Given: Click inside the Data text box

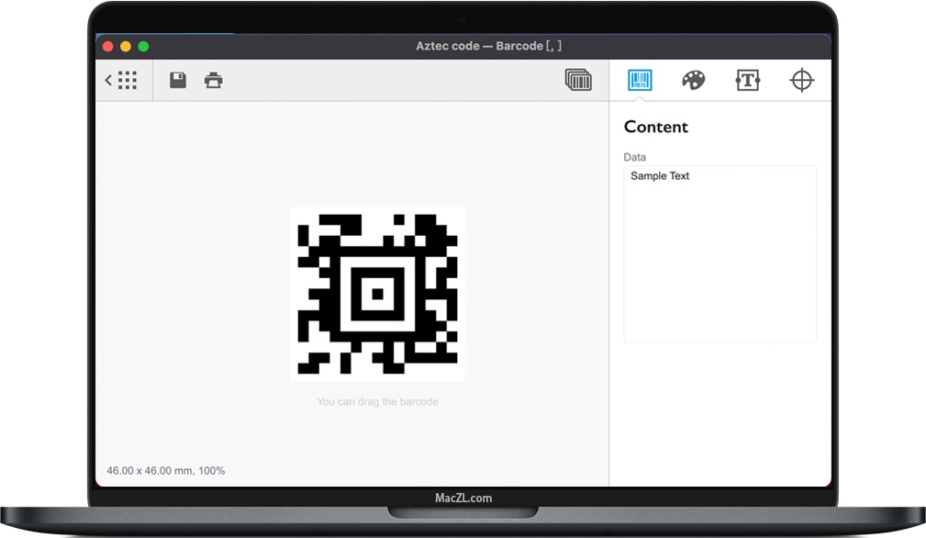Looking at the screenshot, I should point(720,252).
